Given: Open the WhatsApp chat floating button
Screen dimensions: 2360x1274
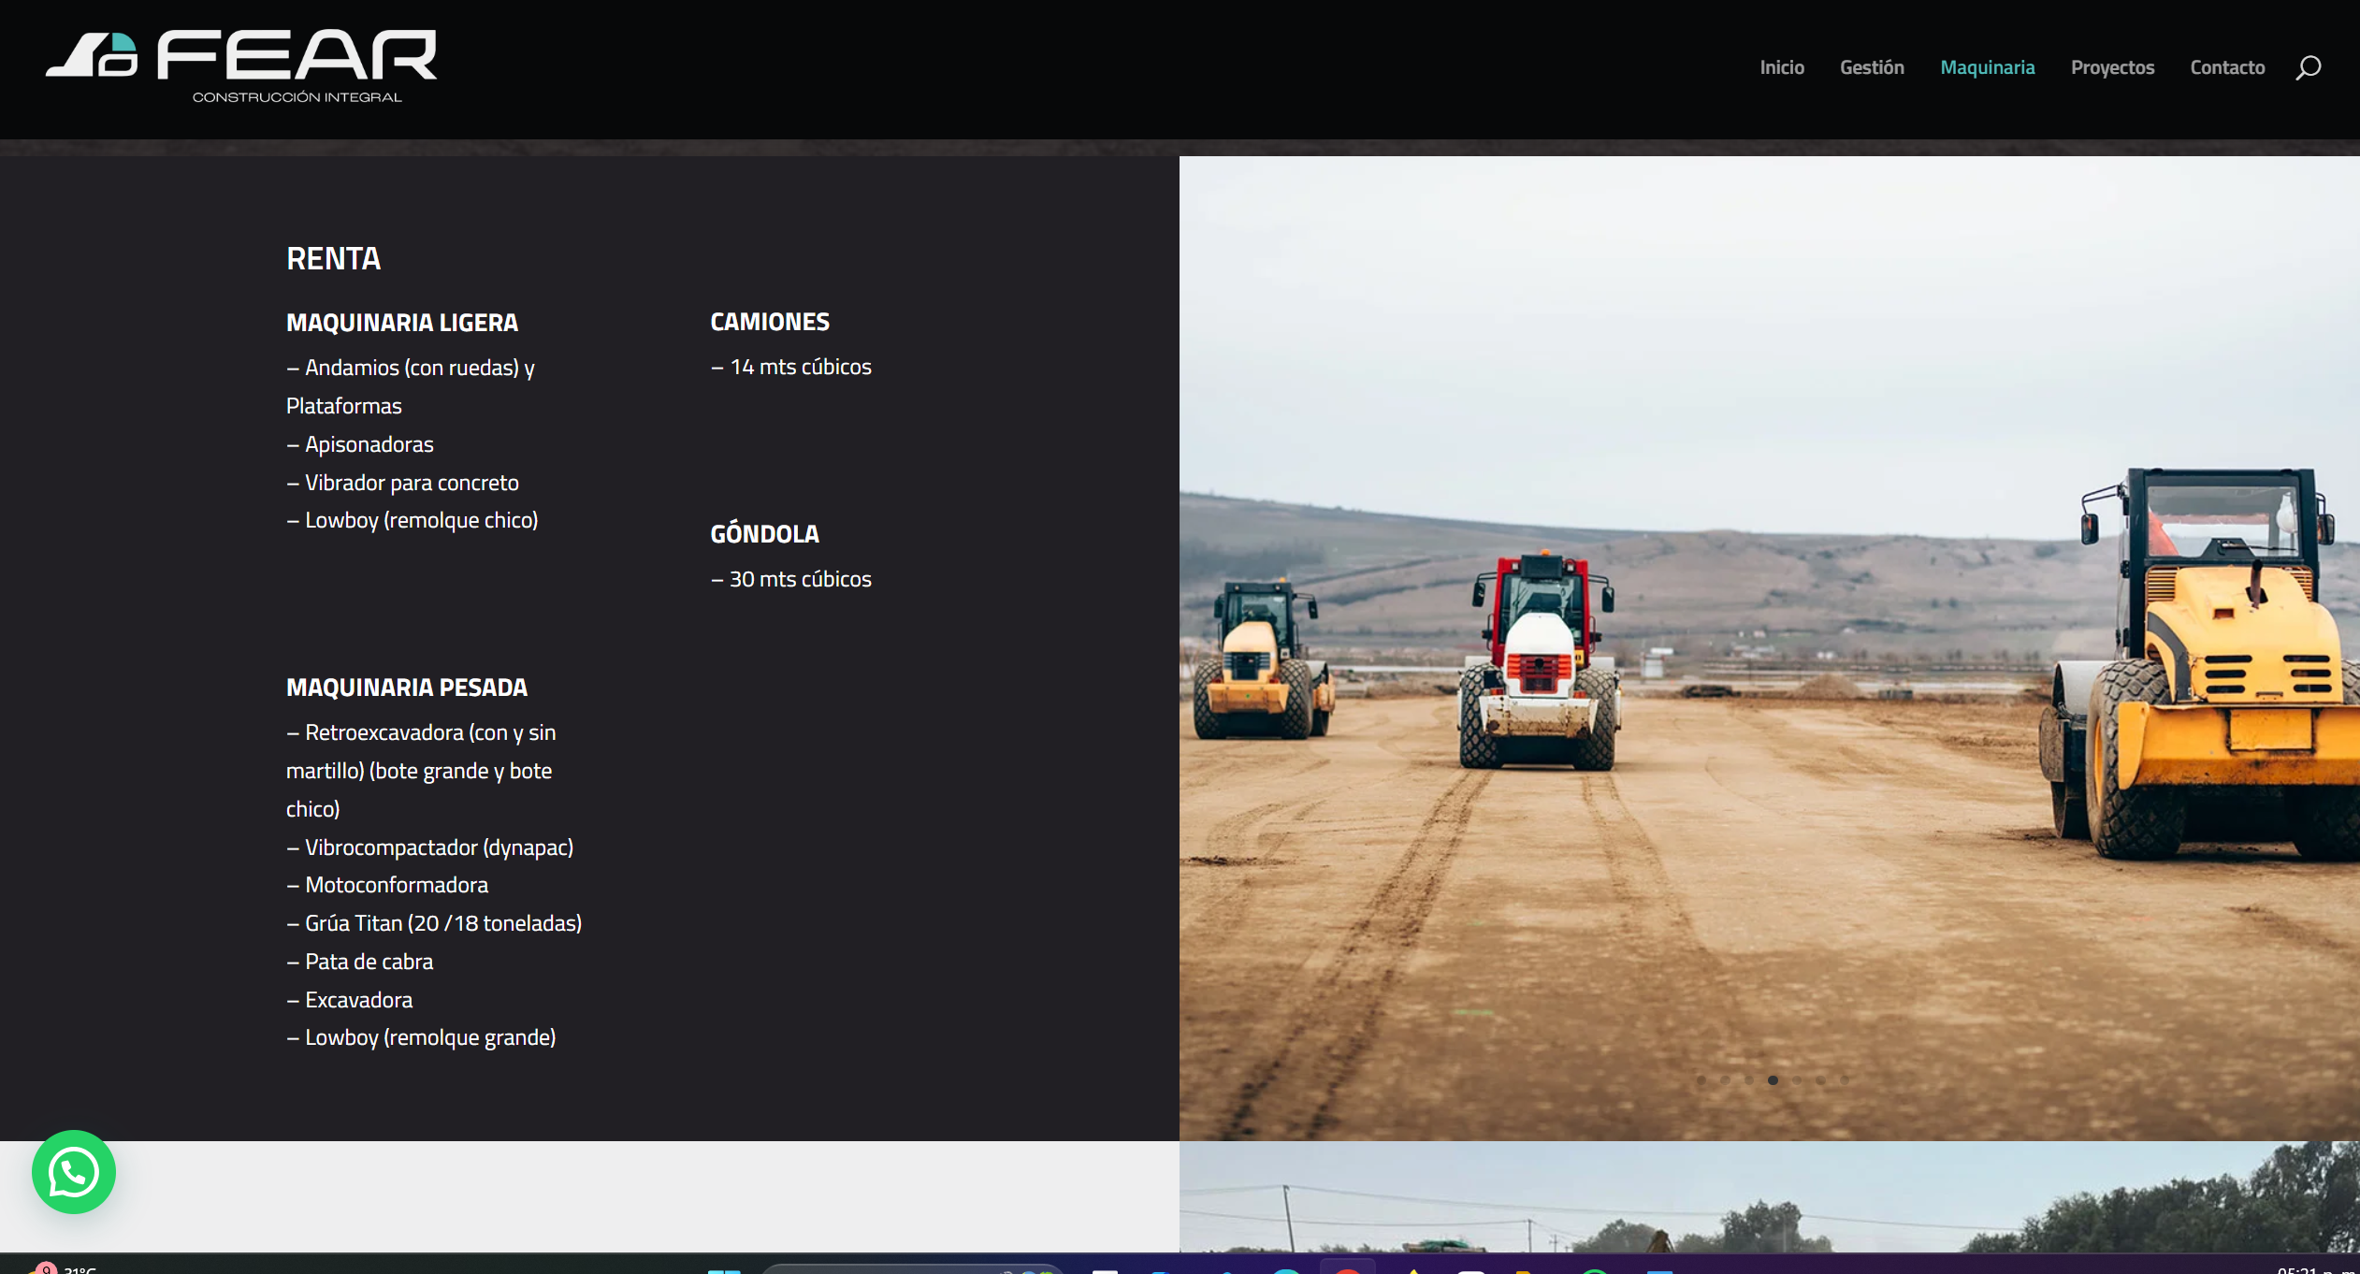Looking at the screenshot, I should 73,1171.
